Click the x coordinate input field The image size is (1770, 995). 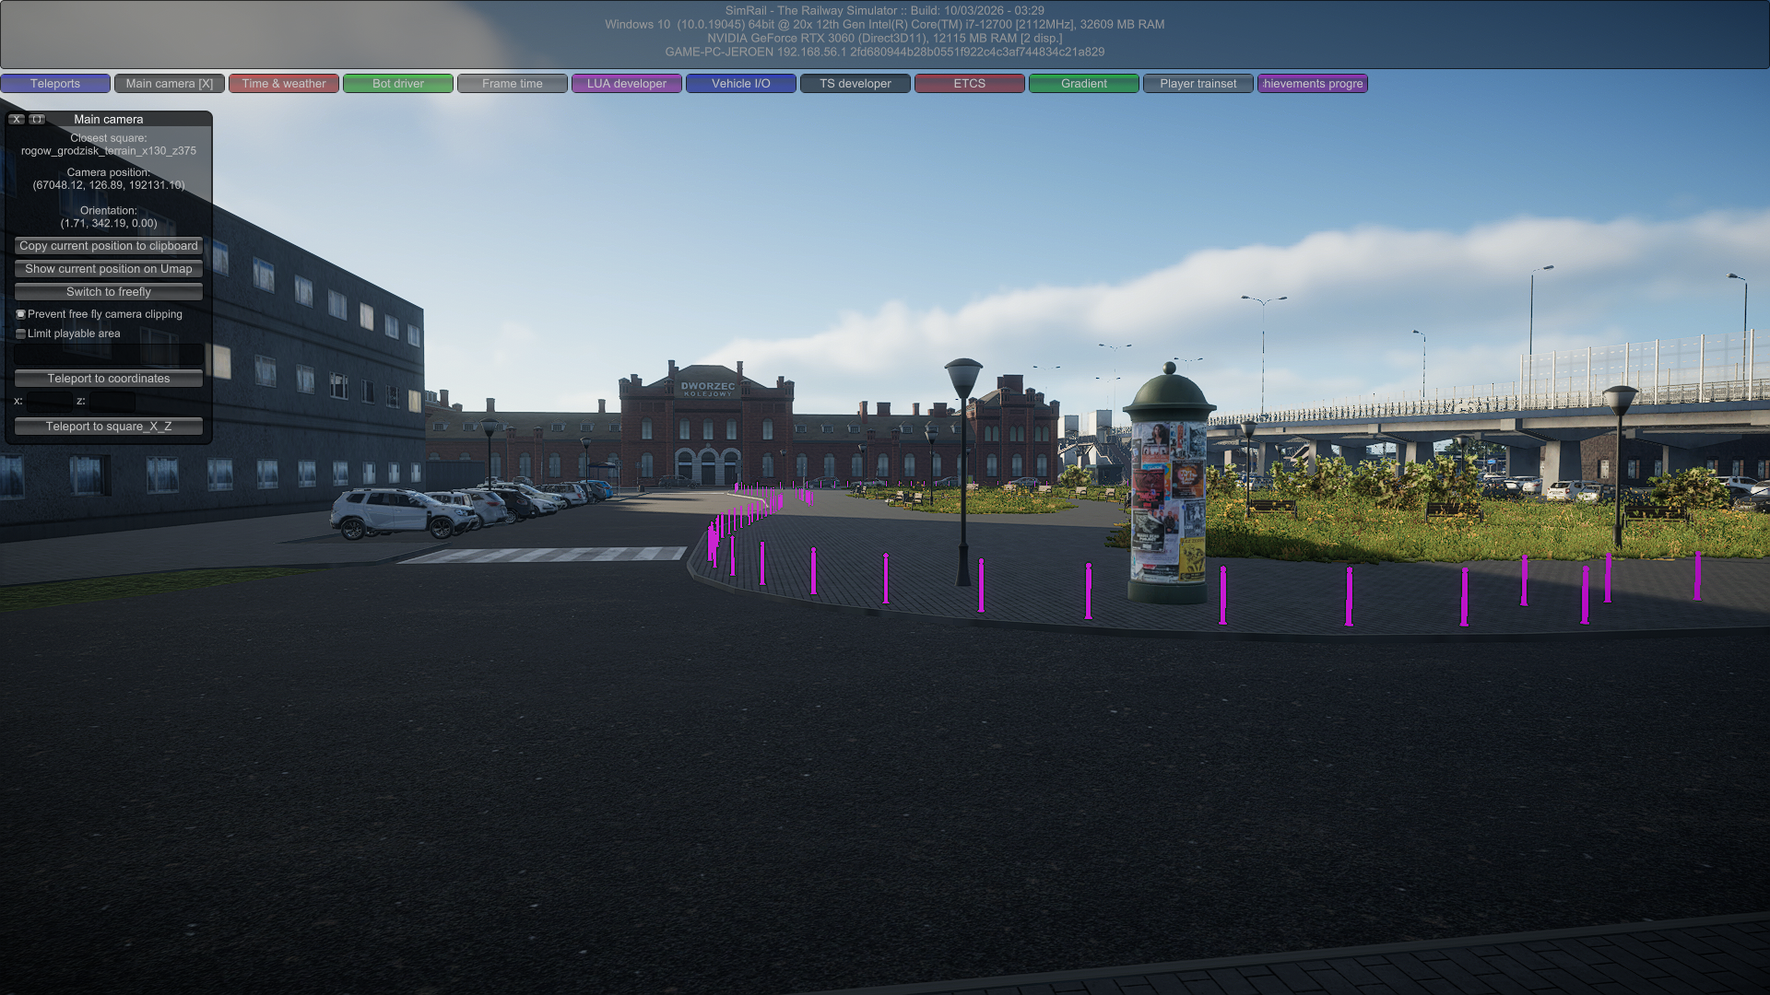pos(49,401)
